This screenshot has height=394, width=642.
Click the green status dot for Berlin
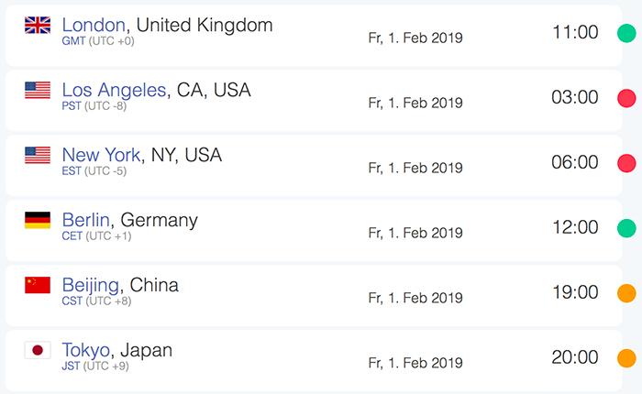(x=626, y=228)
